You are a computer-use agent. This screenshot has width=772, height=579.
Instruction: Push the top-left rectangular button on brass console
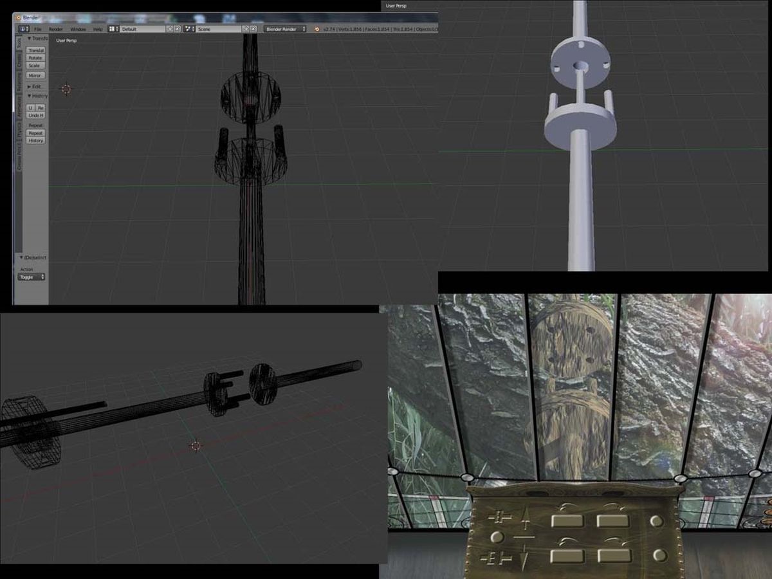(x=568, y=520)
